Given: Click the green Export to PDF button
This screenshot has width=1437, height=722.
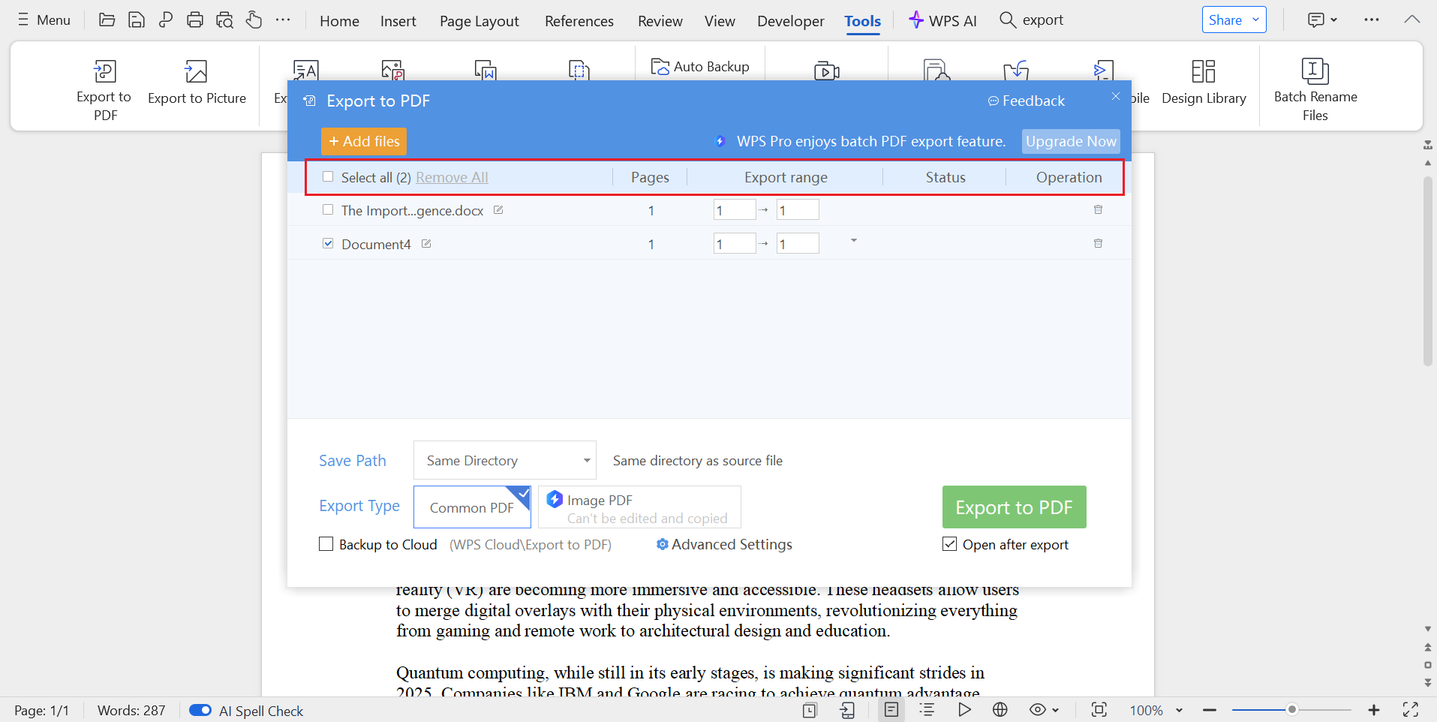Looking at the screenshot, I should [1014, 507].
